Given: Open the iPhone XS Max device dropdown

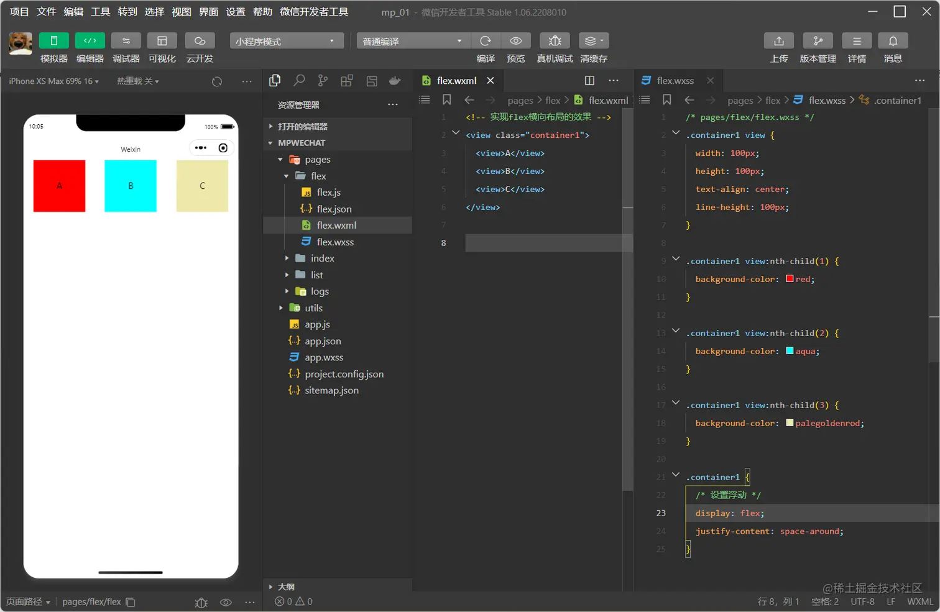Looking at the screenshot, I should tap(53, 81).
